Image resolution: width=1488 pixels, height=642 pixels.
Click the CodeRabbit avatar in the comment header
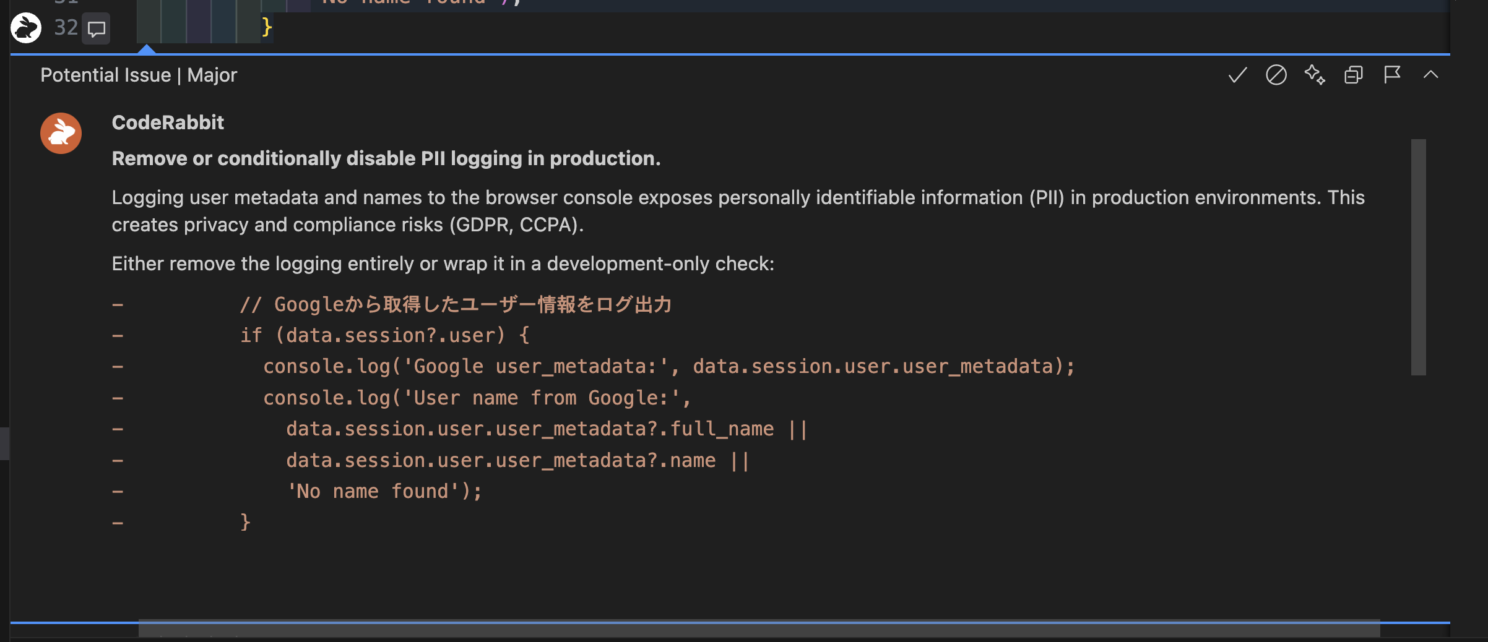point(60,132)
